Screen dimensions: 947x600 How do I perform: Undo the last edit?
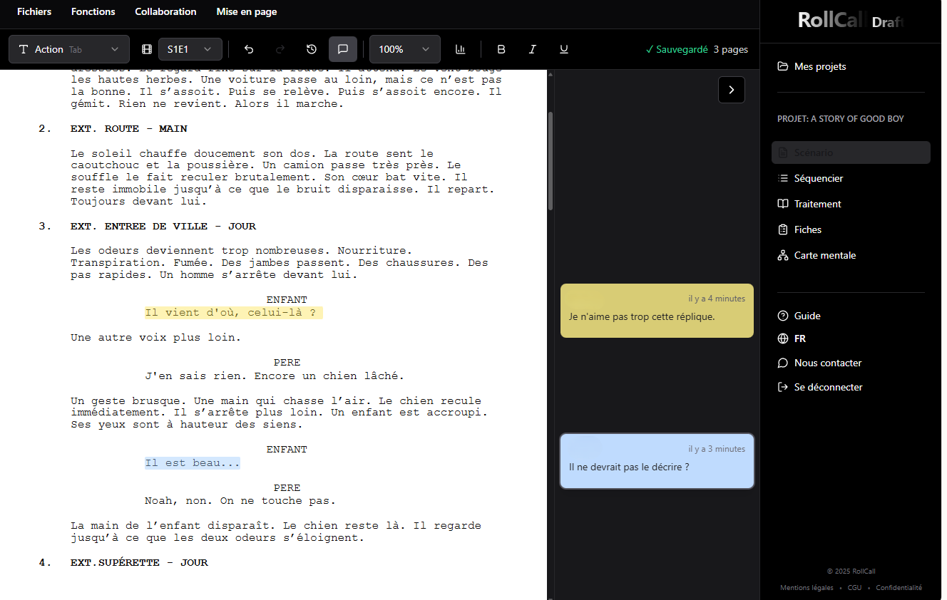click(249, 49)
